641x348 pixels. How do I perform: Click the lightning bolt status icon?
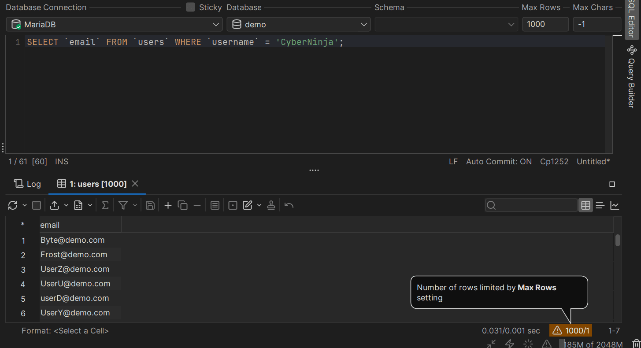tap(510, 344)
